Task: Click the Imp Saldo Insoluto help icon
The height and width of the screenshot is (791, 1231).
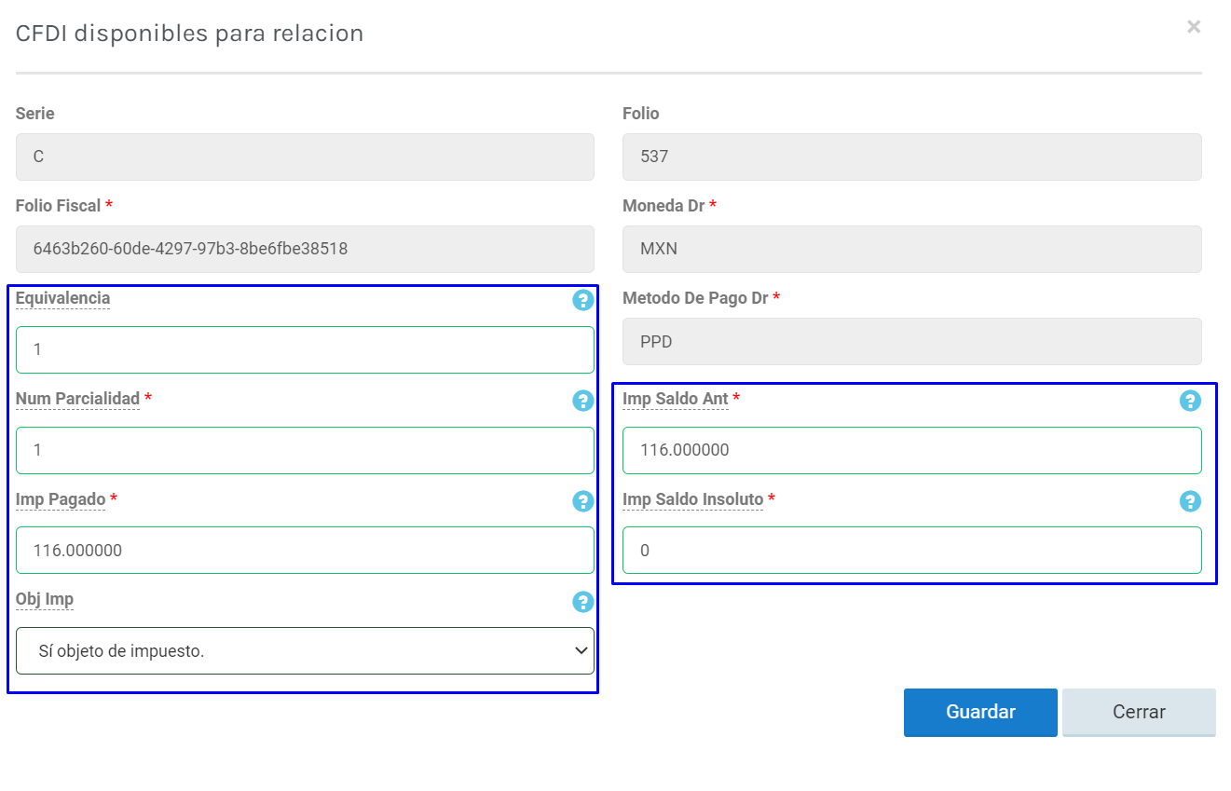Action: tap(1190, 501)
